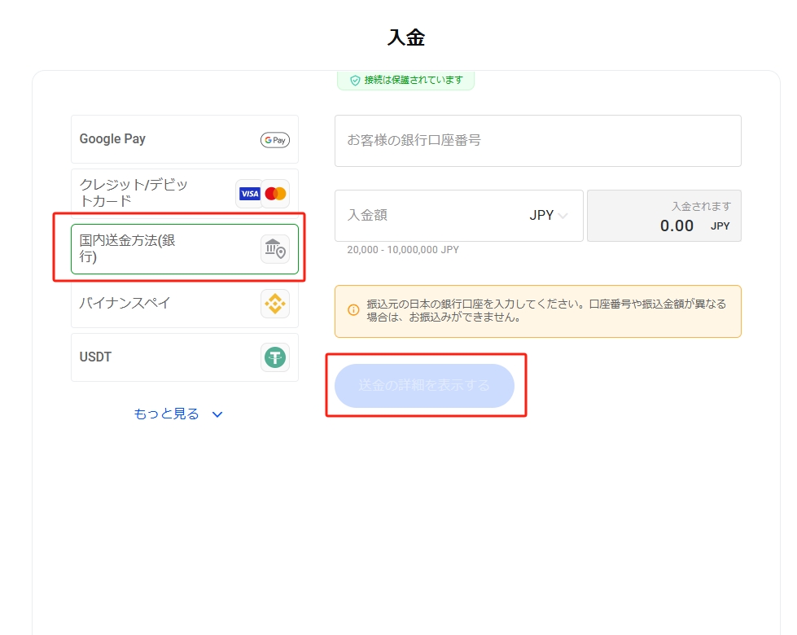Click the 接続は保護されています badge

click(405, 81)
